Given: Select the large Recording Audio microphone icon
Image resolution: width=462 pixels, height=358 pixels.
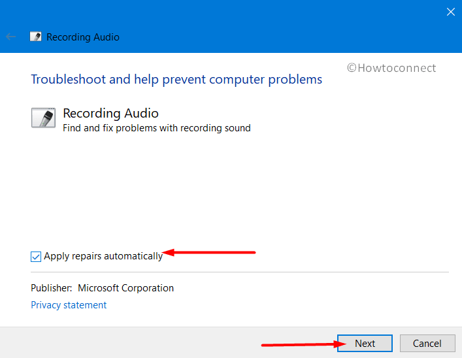Looking at the screenshot, I should click(x=43, y=118).
